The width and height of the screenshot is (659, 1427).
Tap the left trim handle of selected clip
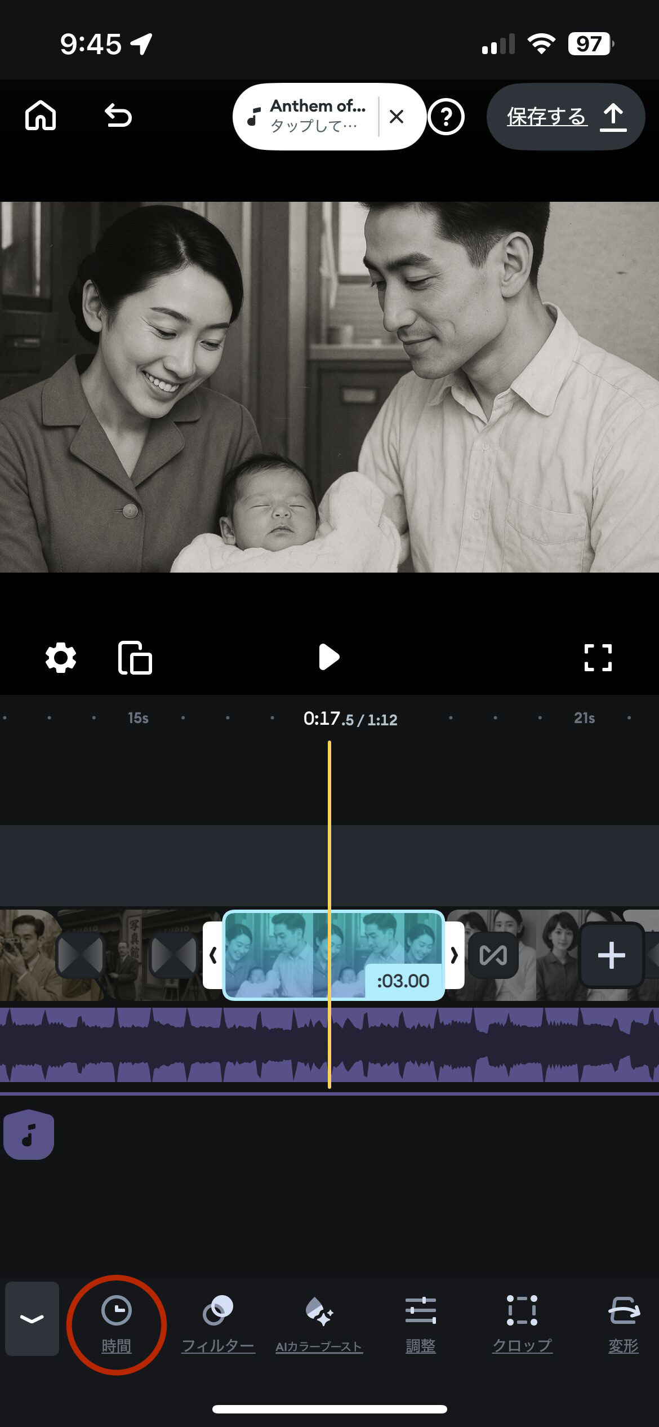tap(213, 955)
